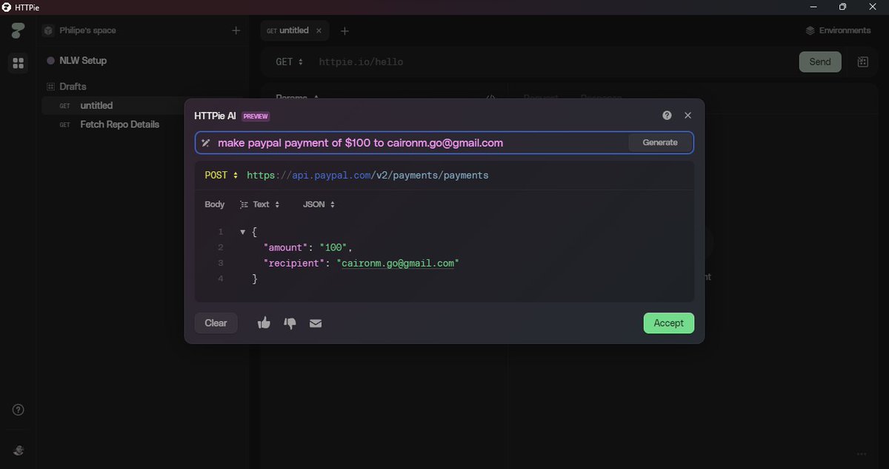
Task: Open the JSON format dropdown
Action: tap(319, 204)
